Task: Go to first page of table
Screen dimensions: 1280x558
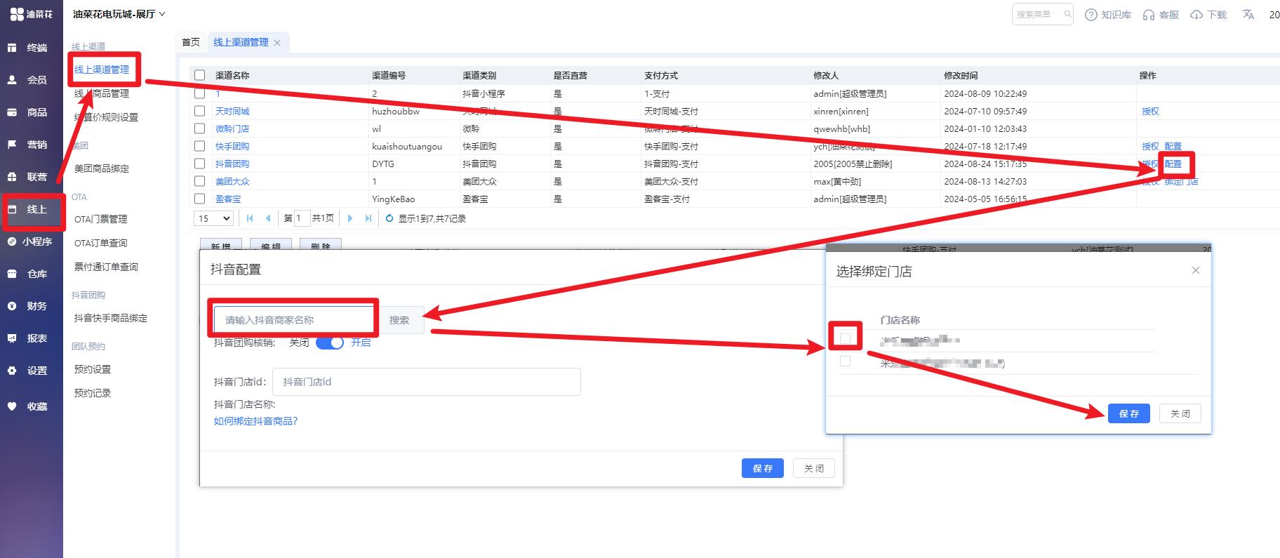Action: [x=250, y=218]
